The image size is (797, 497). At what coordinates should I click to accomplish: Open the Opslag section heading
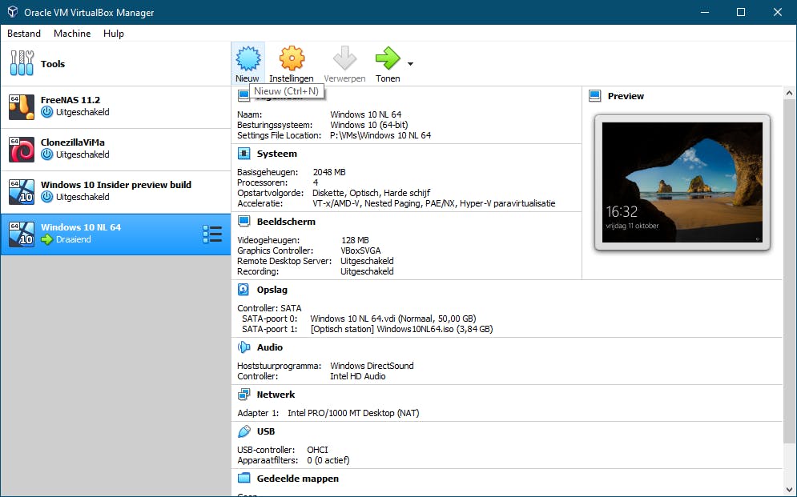pyautogui.click(x=272, y=290)
